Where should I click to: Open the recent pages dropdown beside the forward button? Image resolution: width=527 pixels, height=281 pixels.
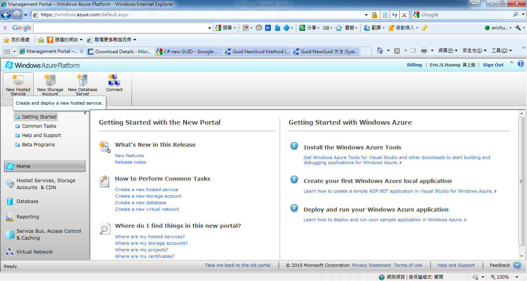click(x=25, y=15)
